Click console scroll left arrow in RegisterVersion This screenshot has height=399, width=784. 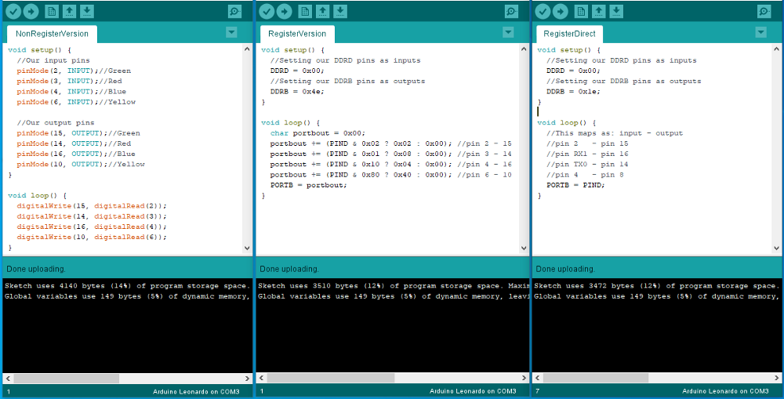(x=262, y=379)
